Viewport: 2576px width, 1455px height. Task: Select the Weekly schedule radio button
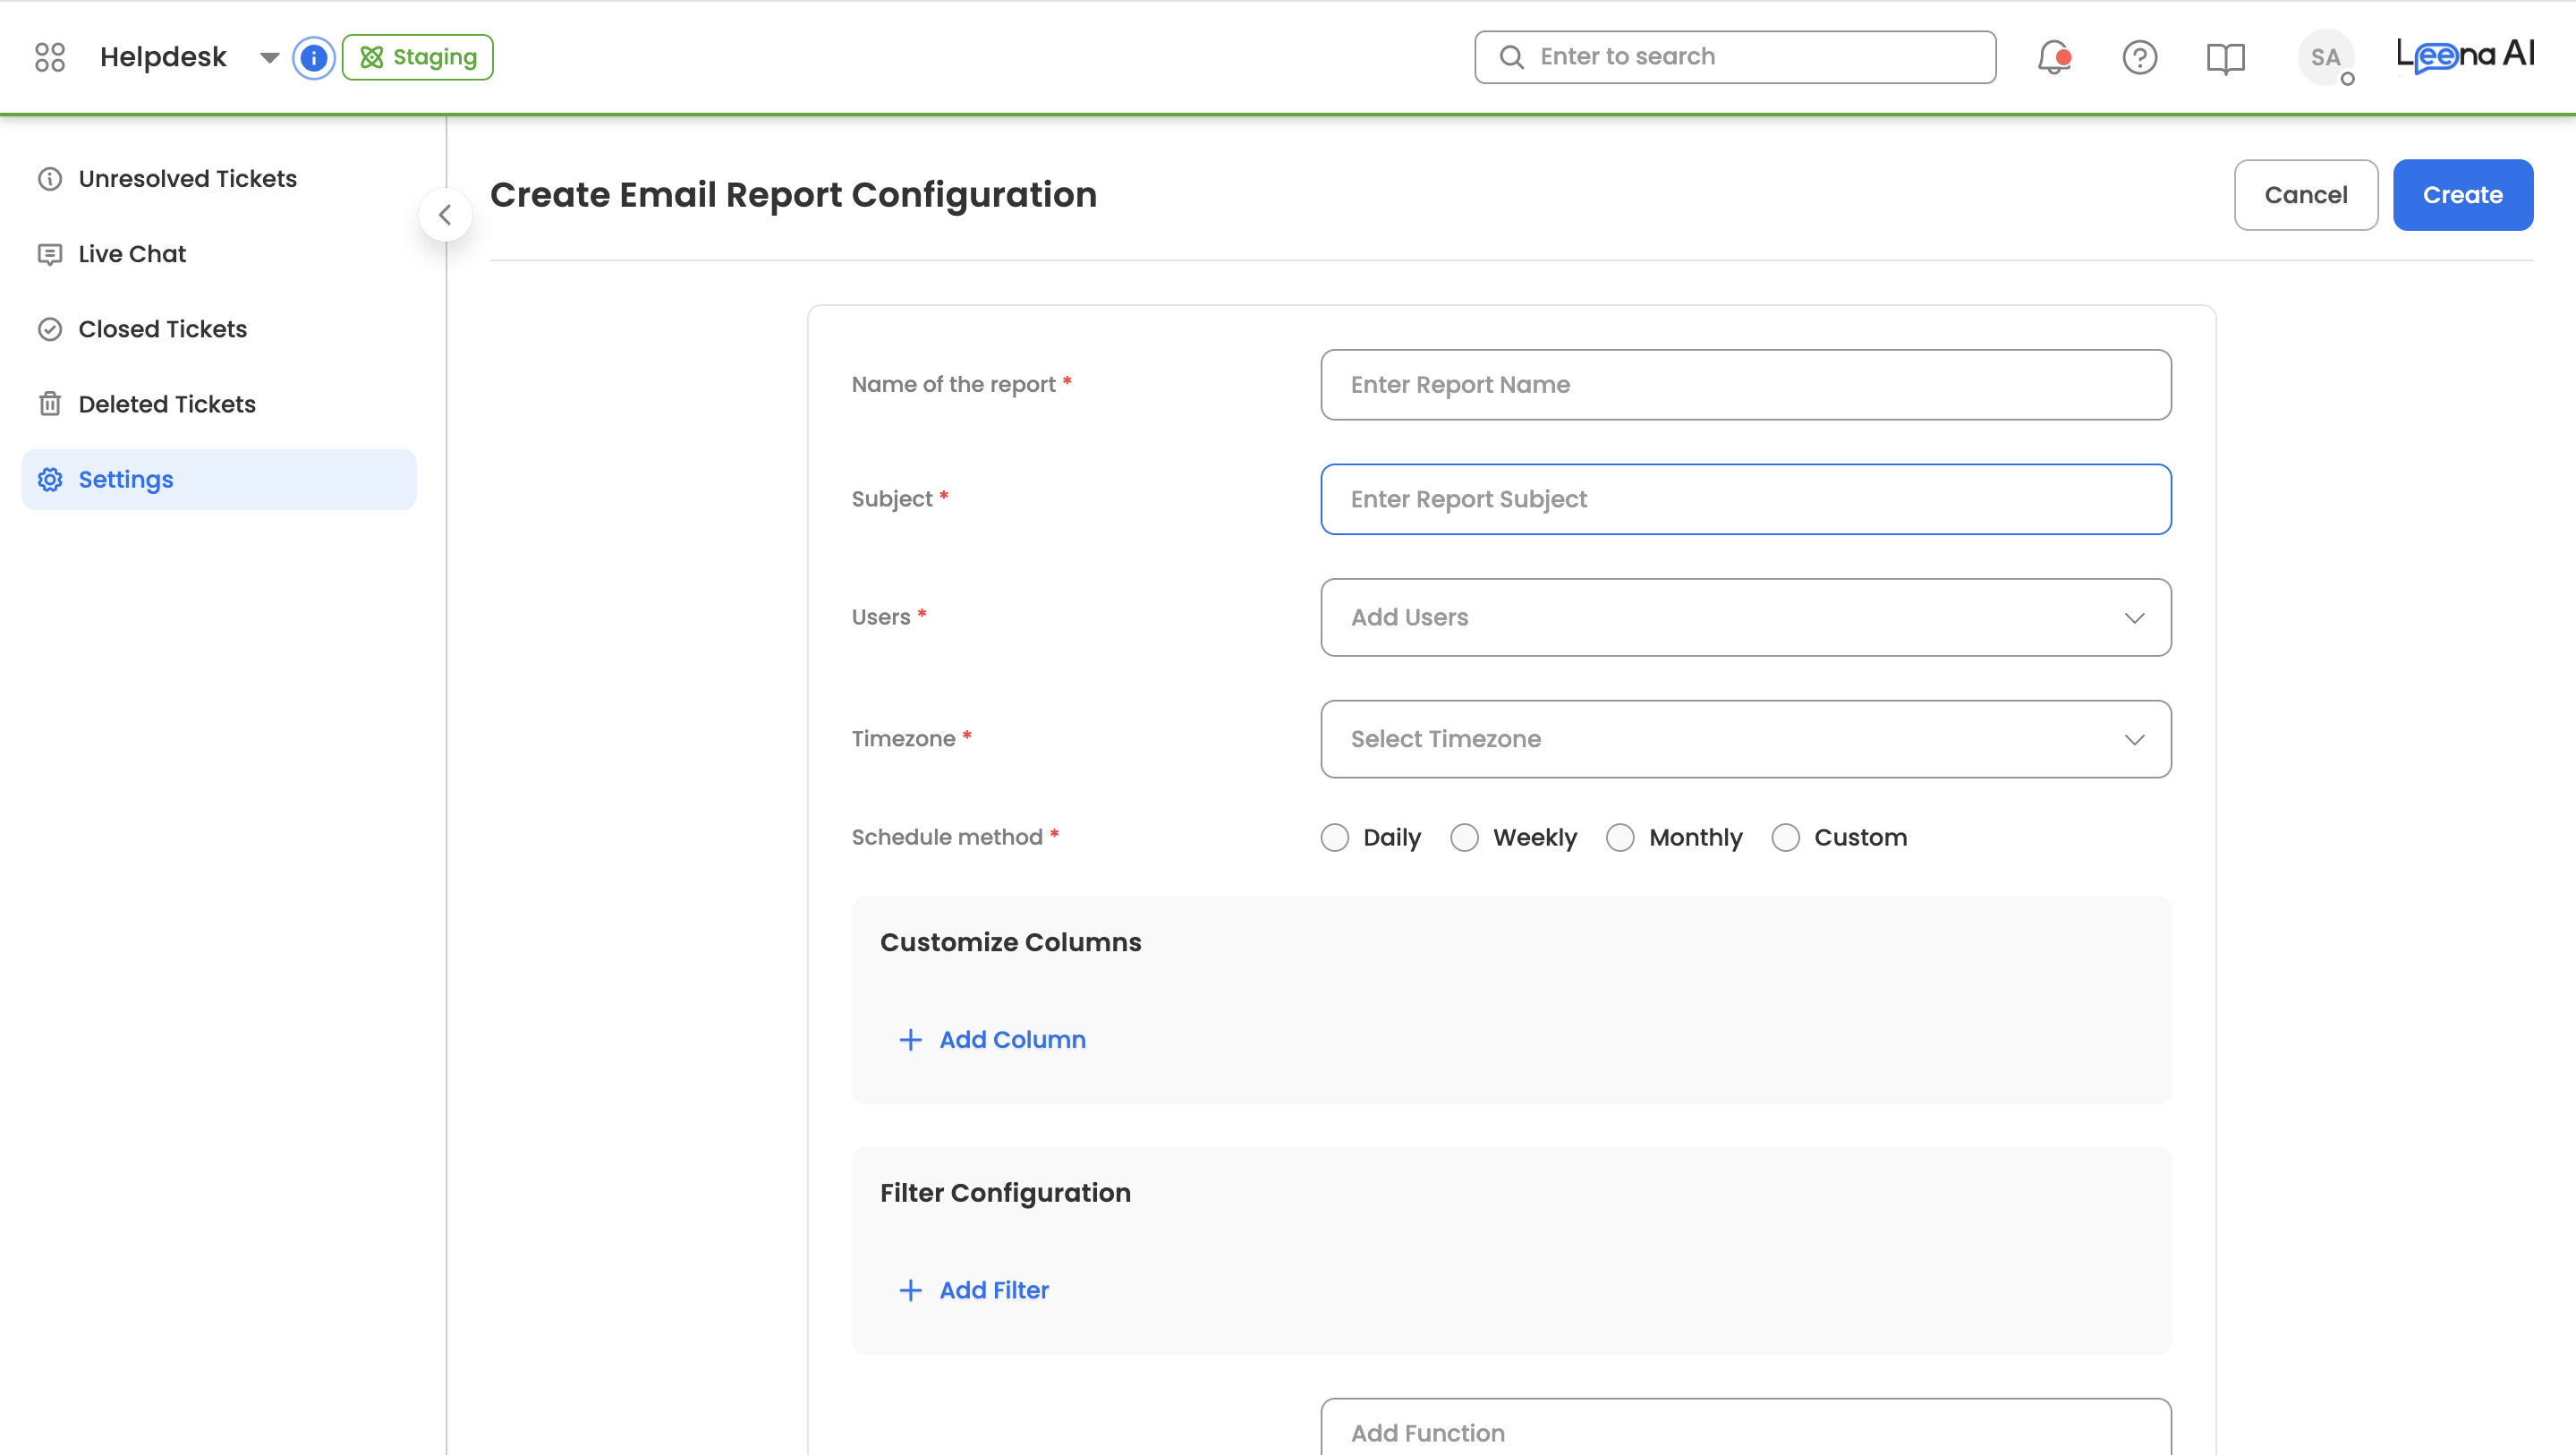1464,837
